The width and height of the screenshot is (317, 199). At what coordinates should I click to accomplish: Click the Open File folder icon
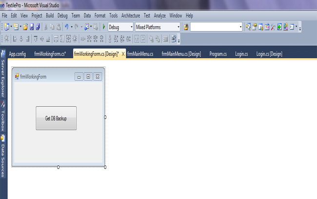25,27
